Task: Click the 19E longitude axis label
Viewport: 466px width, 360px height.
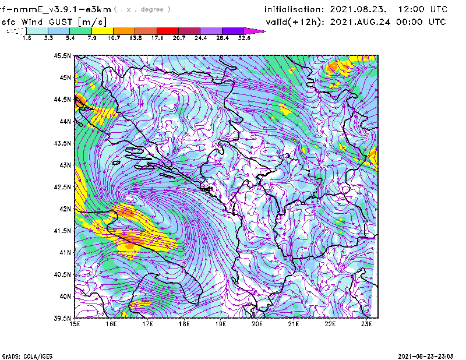Action: point(221,324)
